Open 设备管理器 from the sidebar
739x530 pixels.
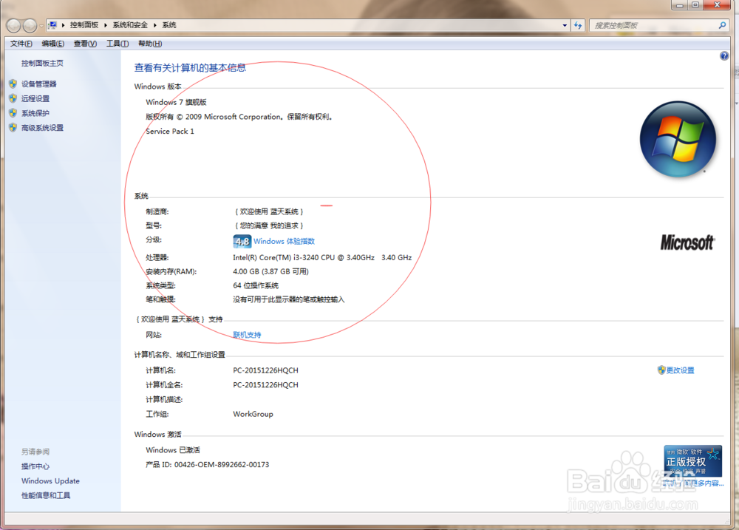38,84
